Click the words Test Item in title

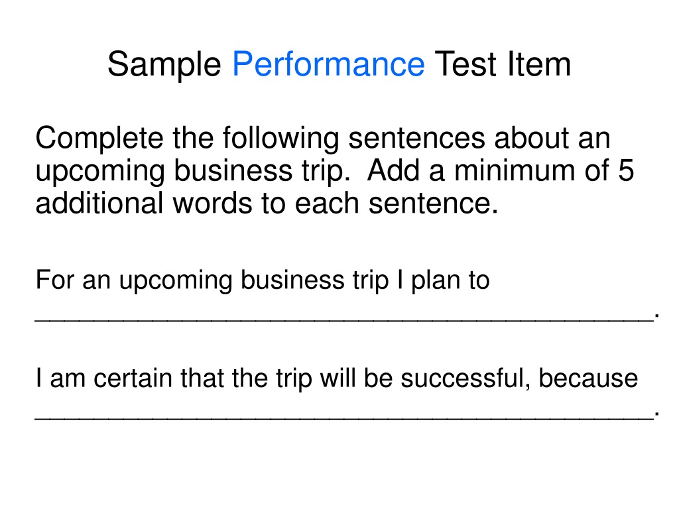503,64
